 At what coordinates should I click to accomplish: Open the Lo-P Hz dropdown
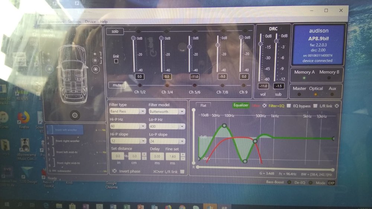[x=167, y=126]
